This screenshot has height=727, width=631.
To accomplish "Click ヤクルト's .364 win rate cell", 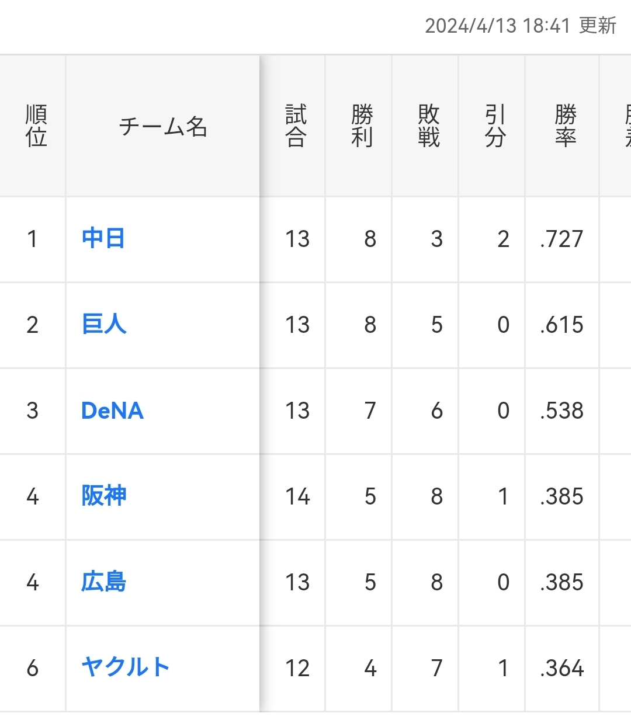I will click(x=561, y=668).
